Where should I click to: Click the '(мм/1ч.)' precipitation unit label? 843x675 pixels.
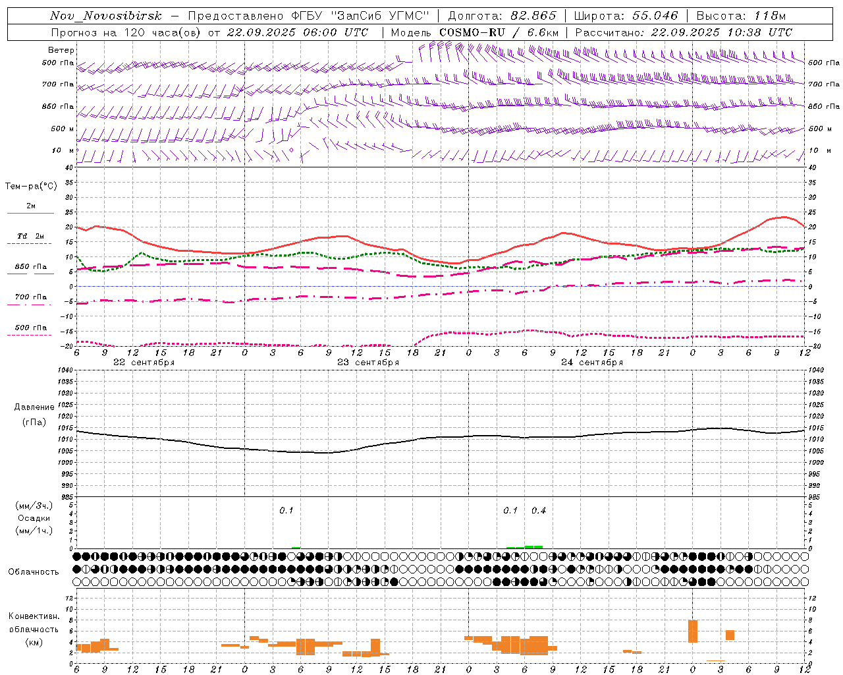pyautogui.click(x=34, y=531)
